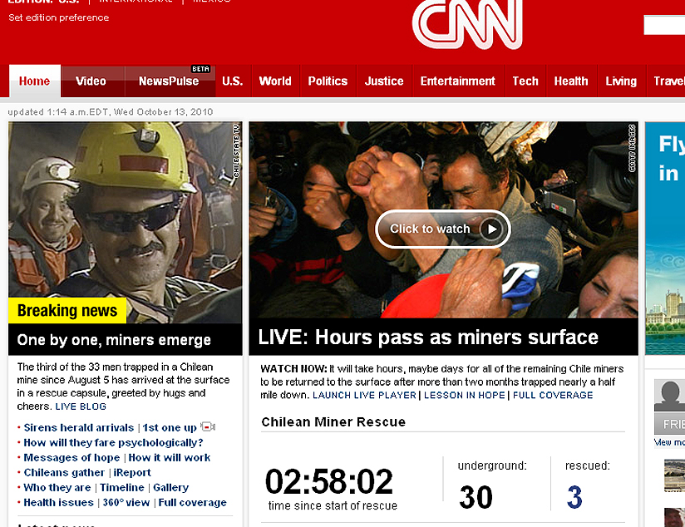This screenshot has width=685, height=527.
Task: Open Who they are link
Action: [57, 487]
